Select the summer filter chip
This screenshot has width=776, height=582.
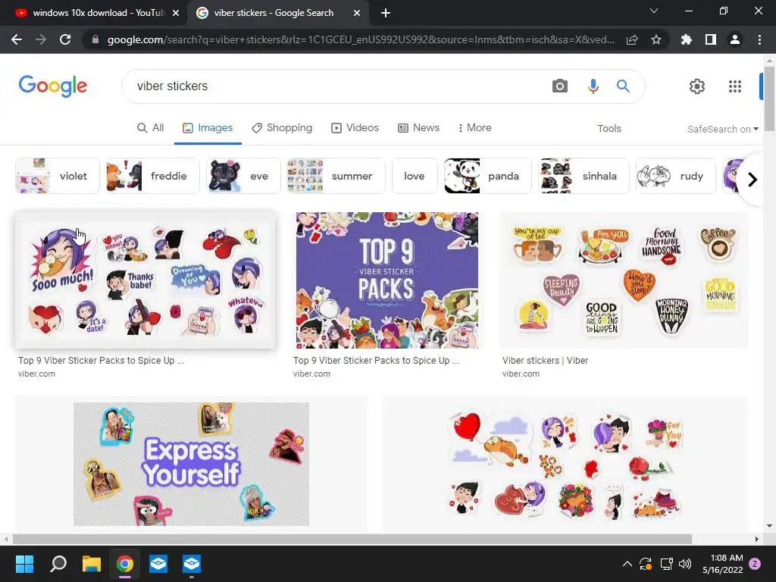click(x=336, y=176)
